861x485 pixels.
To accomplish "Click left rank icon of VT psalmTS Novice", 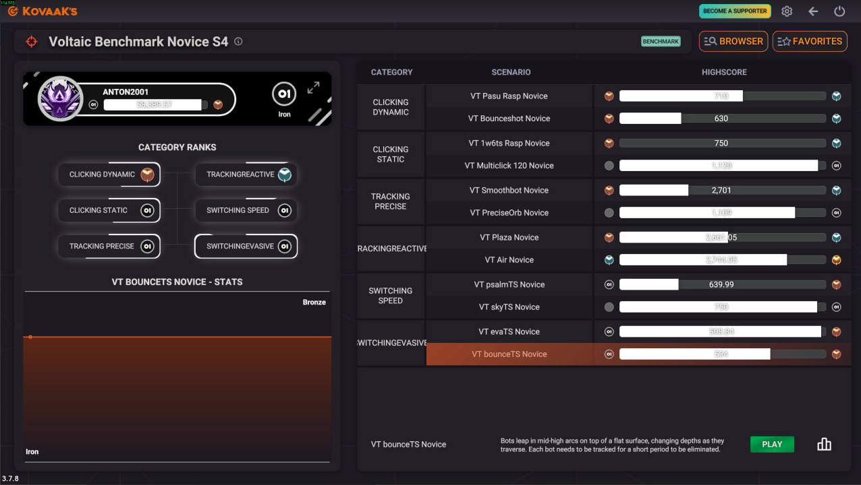I will tap(609, 285).
